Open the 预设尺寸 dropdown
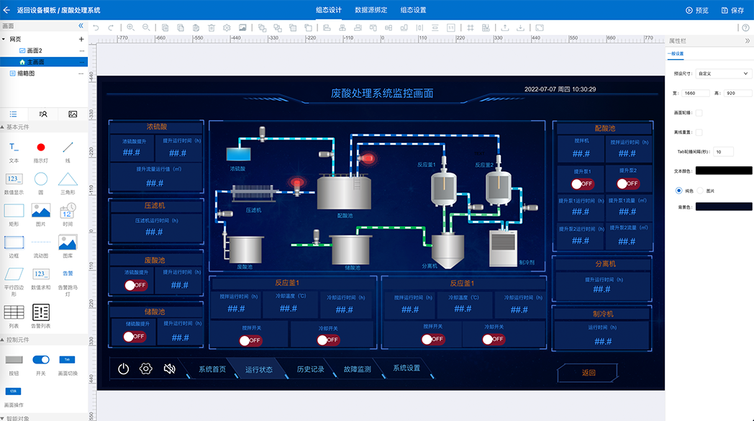The width and height of the screenshot is (754, 421). tap(724, 73)
